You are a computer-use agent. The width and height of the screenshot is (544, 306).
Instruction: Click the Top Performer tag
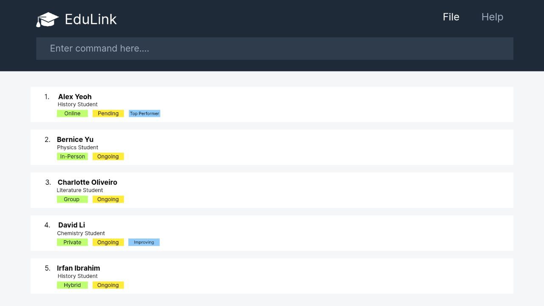pos(144,113)
